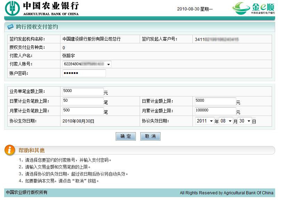Click the Agricultural Bank of China logo
This screenshot has width=288, height=203.
(x=42, y=8)
